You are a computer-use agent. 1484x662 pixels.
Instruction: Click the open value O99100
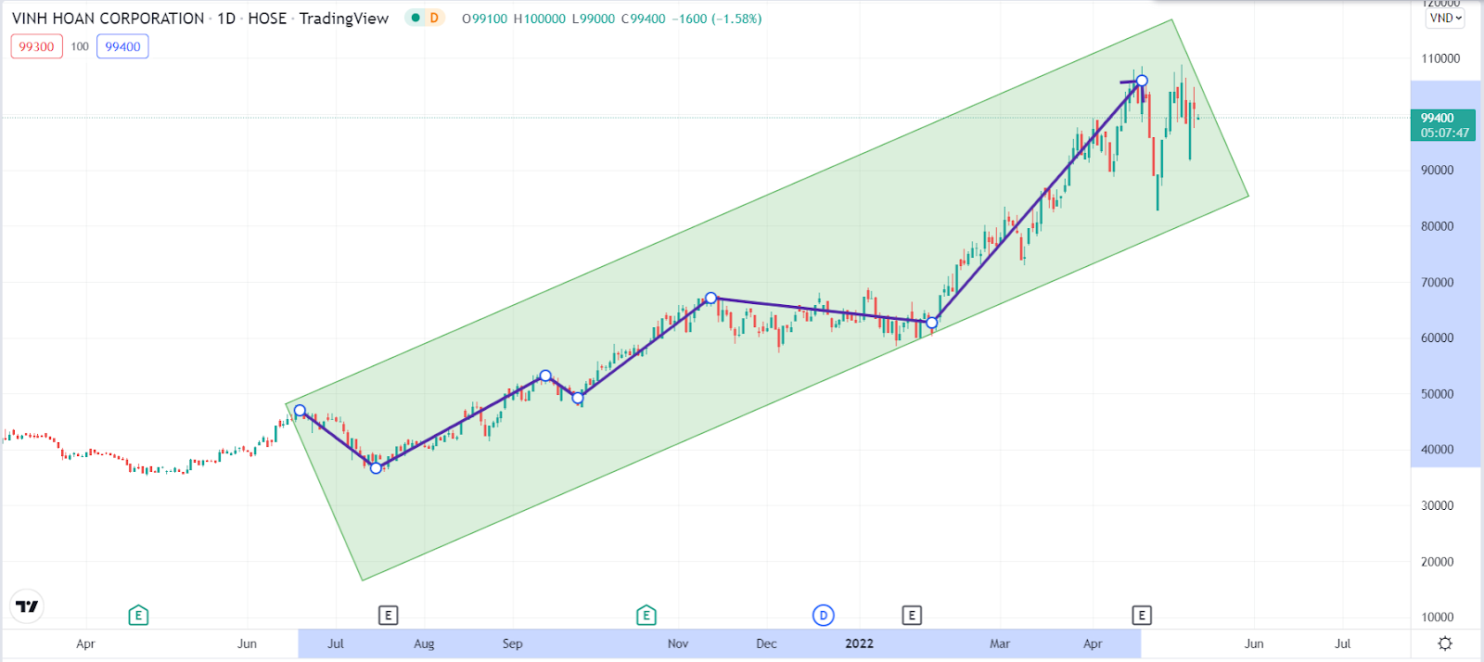(485, 19)
